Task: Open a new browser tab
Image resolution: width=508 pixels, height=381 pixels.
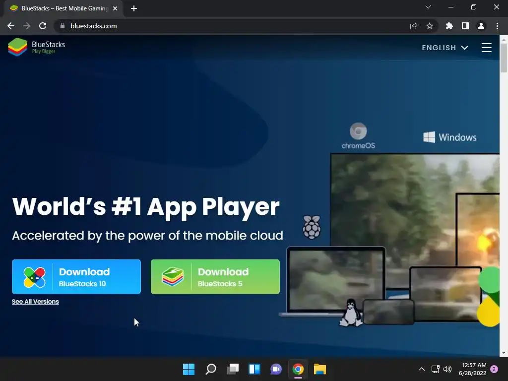Action: pyautogui.click(x=134, y=8)
